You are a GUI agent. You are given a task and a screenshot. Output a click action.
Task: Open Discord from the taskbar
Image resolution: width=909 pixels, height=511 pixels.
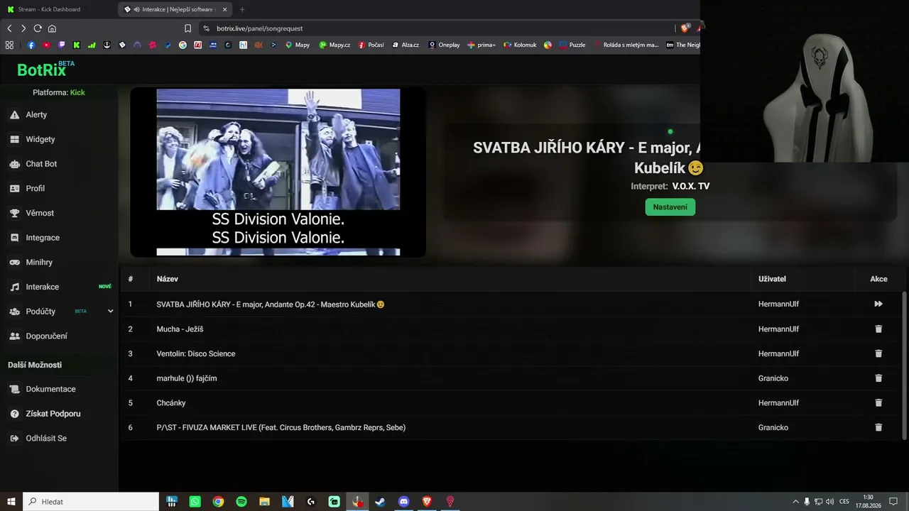[404, 502]
